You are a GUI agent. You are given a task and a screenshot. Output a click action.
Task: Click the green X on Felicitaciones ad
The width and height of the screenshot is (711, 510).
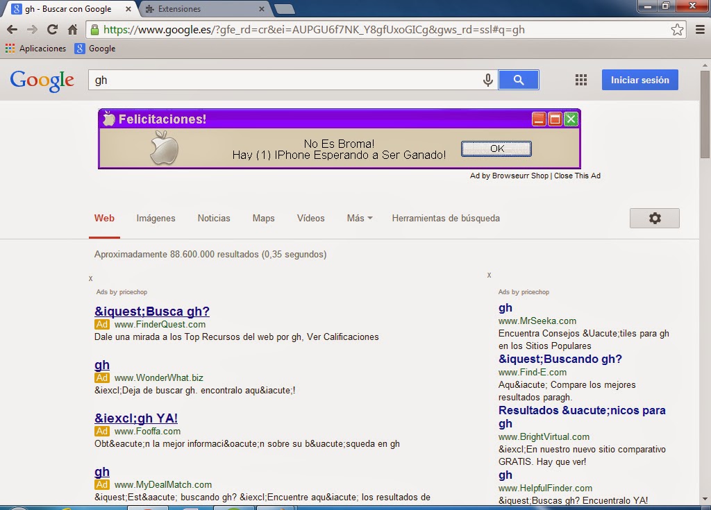[571, 119]
